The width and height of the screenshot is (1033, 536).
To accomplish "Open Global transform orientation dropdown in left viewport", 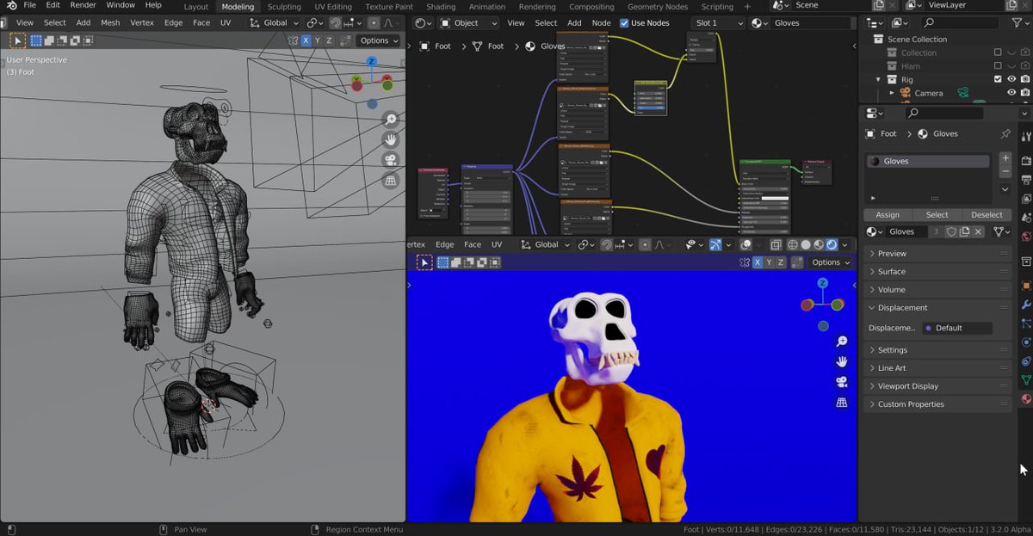I will (x=274, y=22).
